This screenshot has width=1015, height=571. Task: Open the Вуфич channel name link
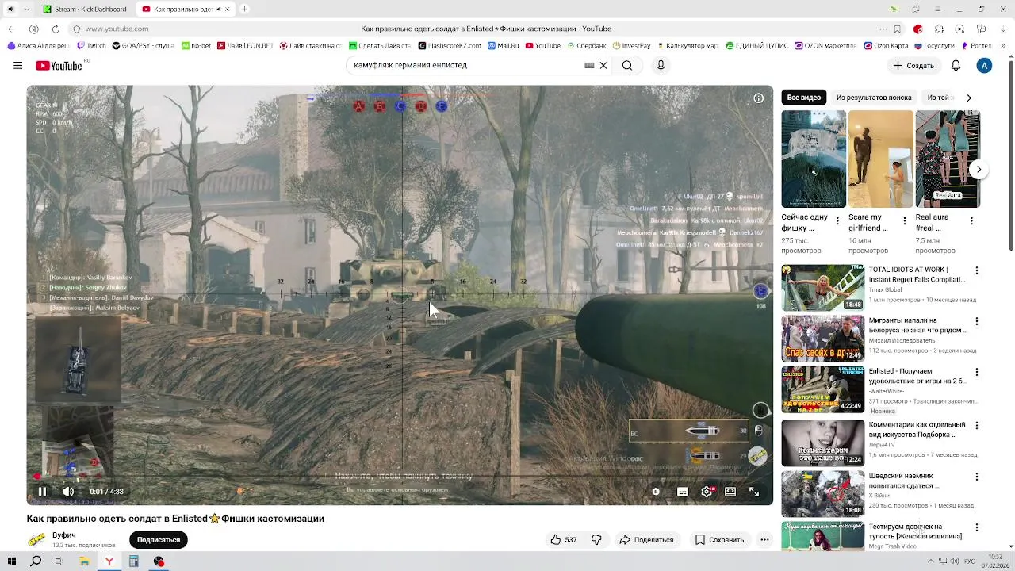pos(64,535)
